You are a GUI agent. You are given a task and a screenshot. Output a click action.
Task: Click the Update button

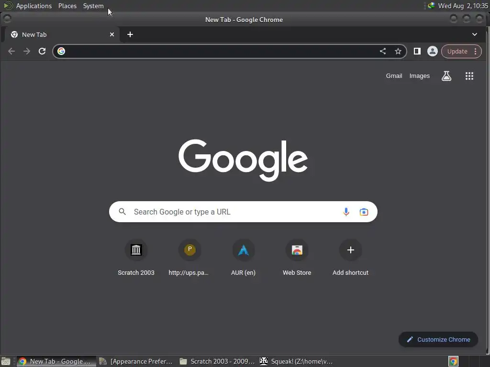[457, 51]
